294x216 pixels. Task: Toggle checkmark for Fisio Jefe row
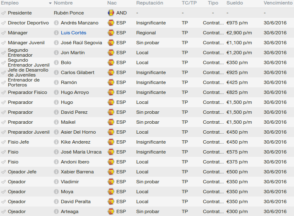tap(3, 142)
